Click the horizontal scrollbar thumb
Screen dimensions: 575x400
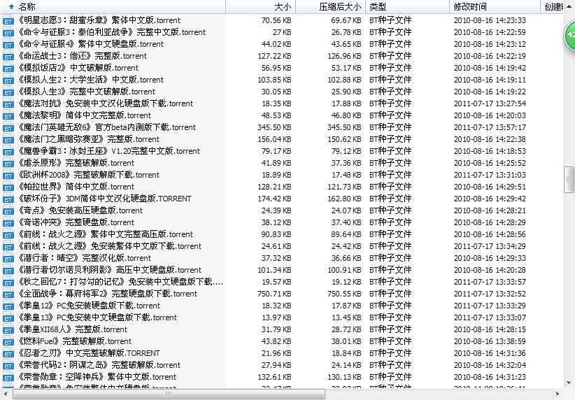tap(169, 394)
